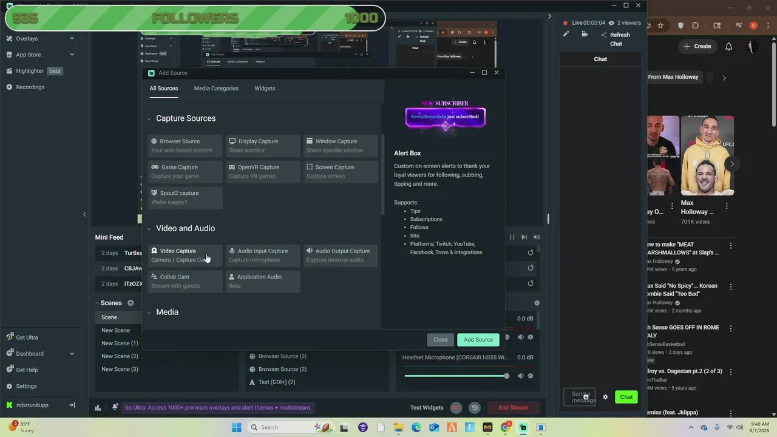
Task: Pause the Mini Feed alert queue
Action: (x=512, y=237)
